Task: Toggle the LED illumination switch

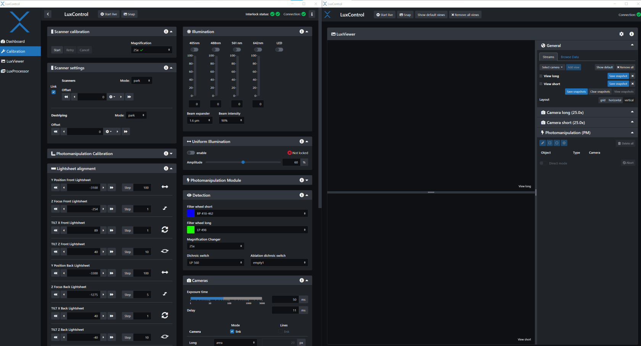Action: pyautogui.click(x=279, y=50)
